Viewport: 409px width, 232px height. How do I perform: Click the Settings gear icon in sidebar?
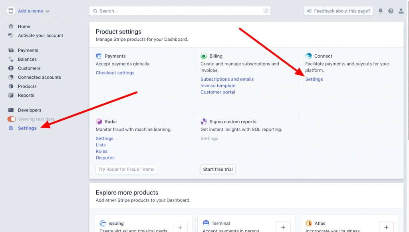(11, 128)
